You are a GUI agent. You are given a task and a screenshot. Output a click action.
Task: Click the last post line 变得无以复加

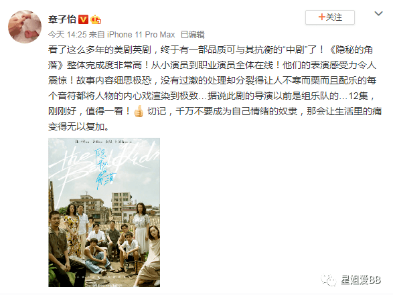[79, 126]
